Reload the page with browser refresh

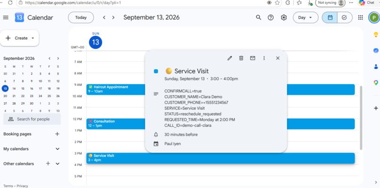click(10, 3)
